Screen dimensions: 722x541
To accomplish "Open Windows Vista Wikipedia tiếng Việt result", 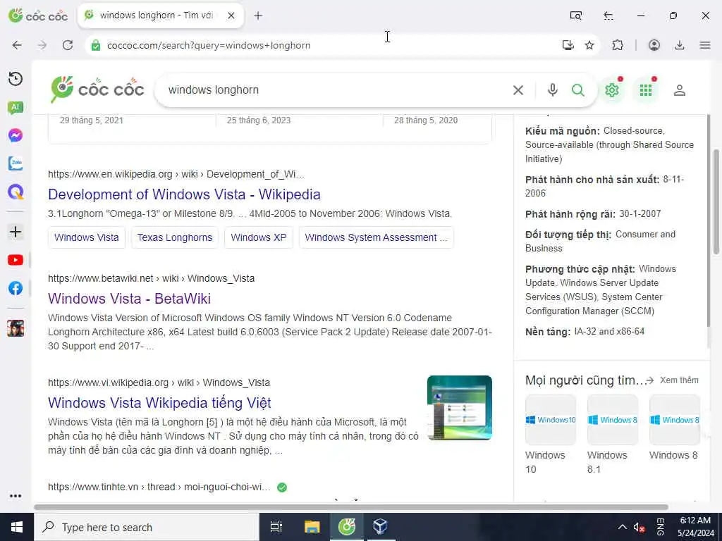I will tap(159, 403).
